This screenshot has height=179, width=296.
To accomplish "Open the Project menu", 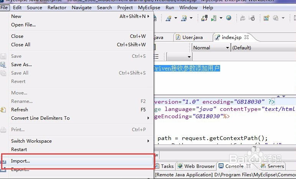I will (125, 8).
